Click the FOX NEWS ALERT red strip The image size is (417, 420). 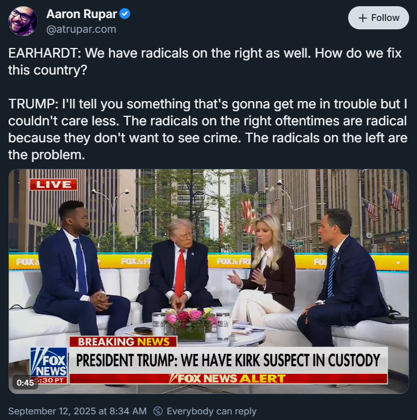[x=227, y=378]
